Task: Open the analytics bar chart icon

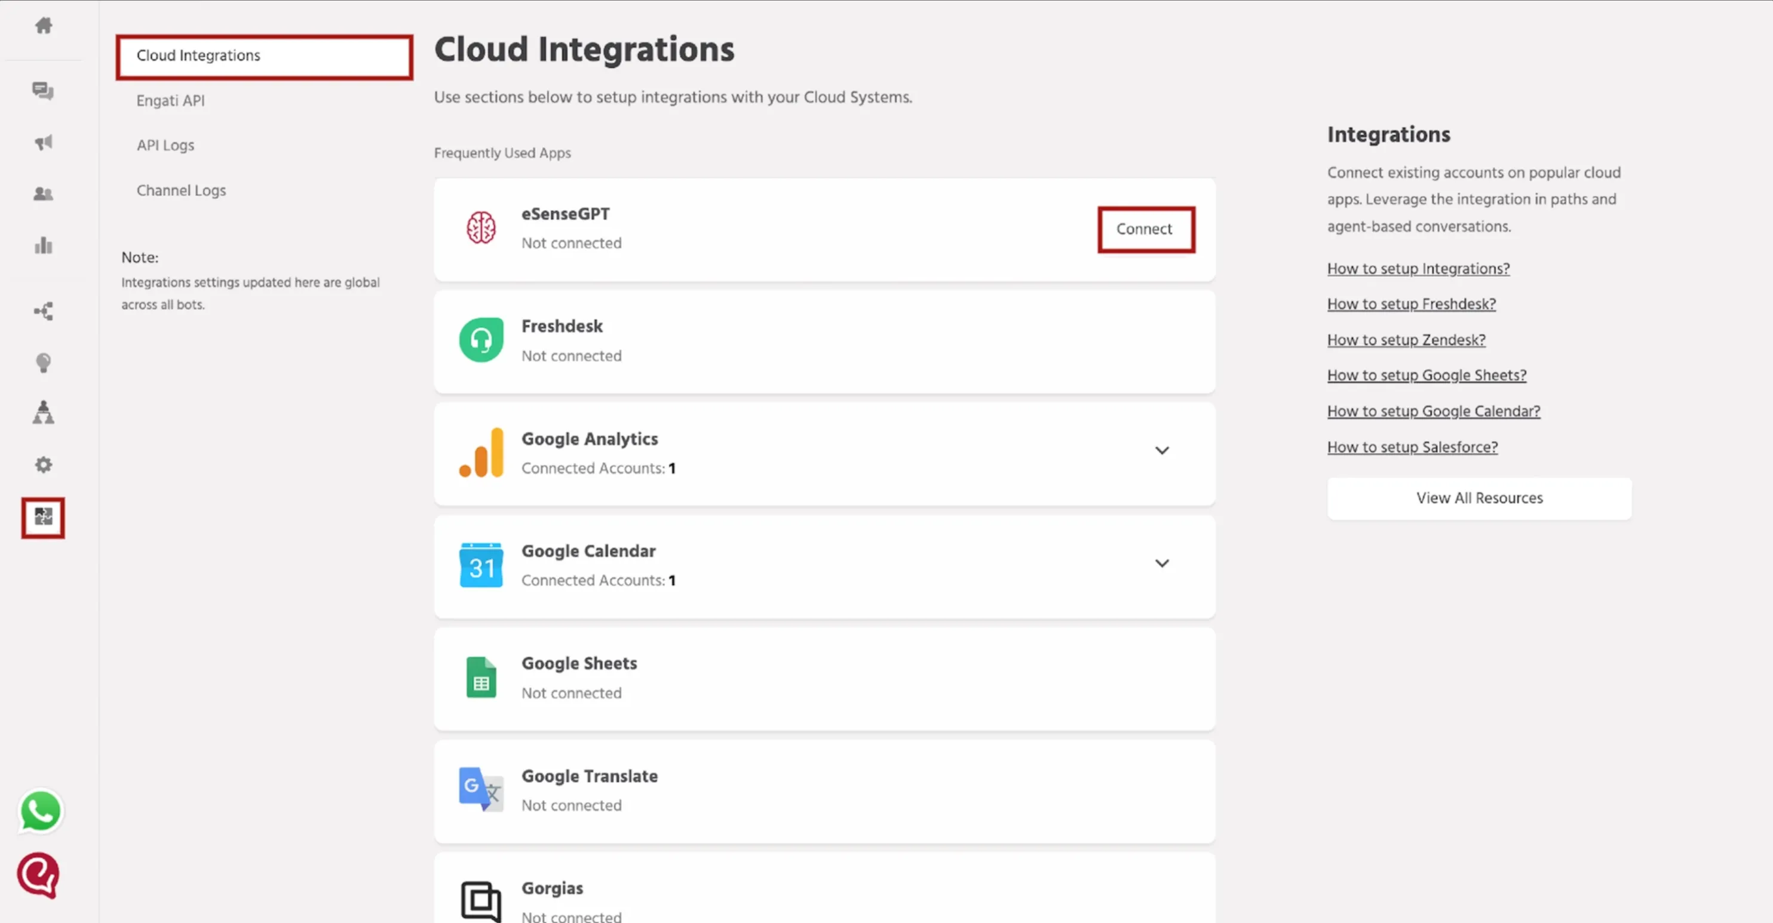Action: (44, 245)
